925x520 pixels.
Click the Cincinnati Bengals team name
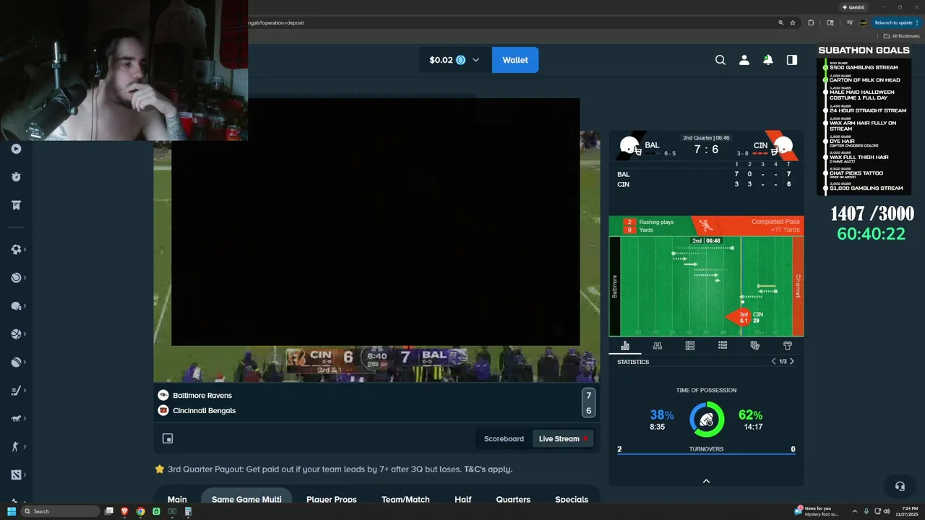[x=205, y=410]
